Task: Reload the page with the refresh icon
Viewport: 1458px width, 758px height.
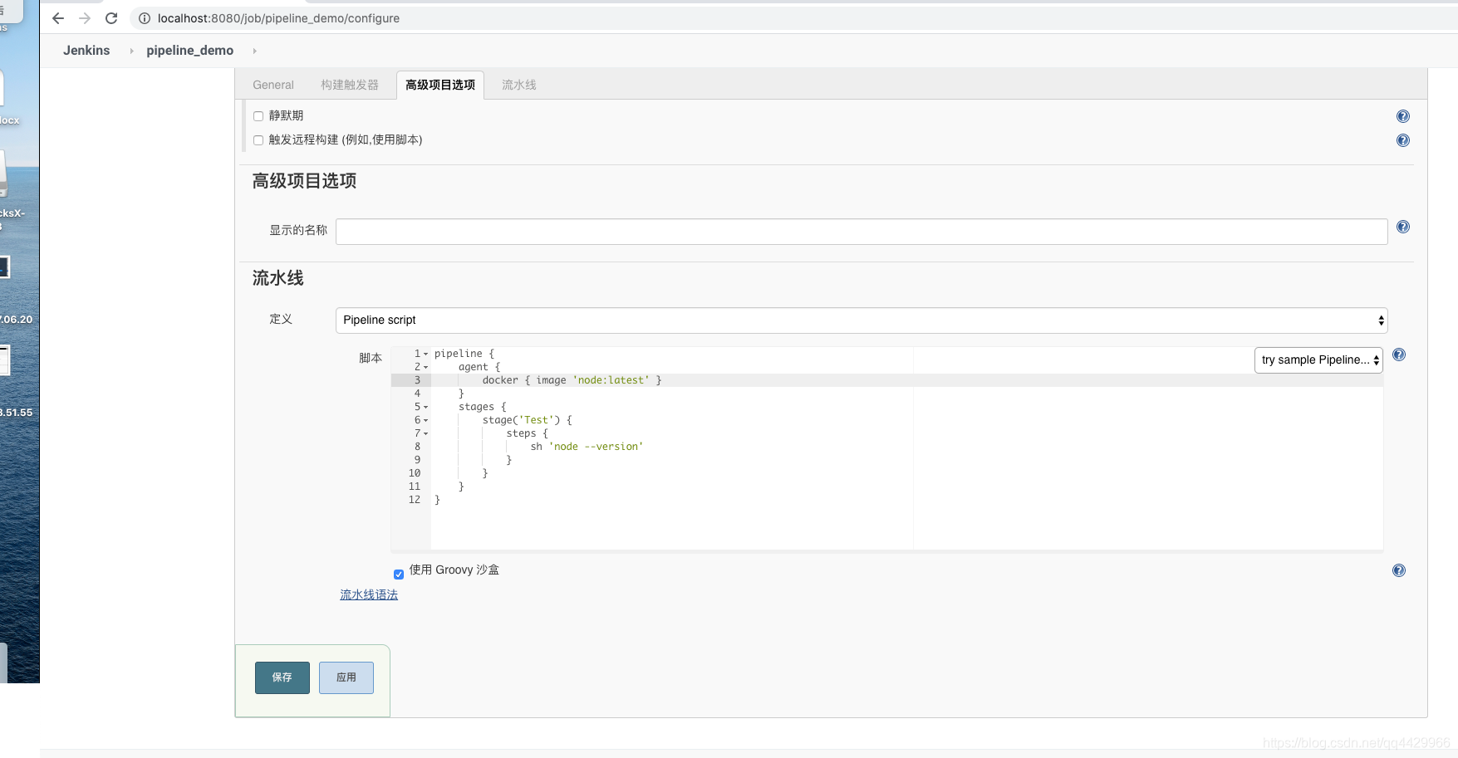Action: click(111, 18)
